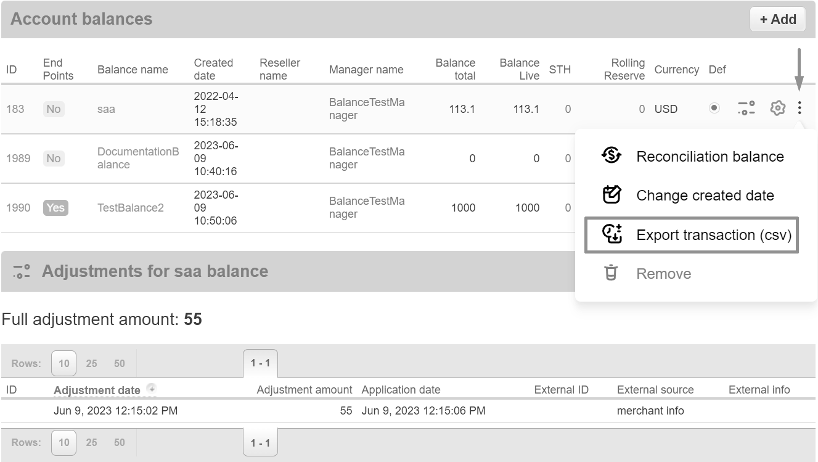Viewport: 818px width, 462px height.
Task: Click the TestBalance2 balance name
Action: [x=131, y=208]
